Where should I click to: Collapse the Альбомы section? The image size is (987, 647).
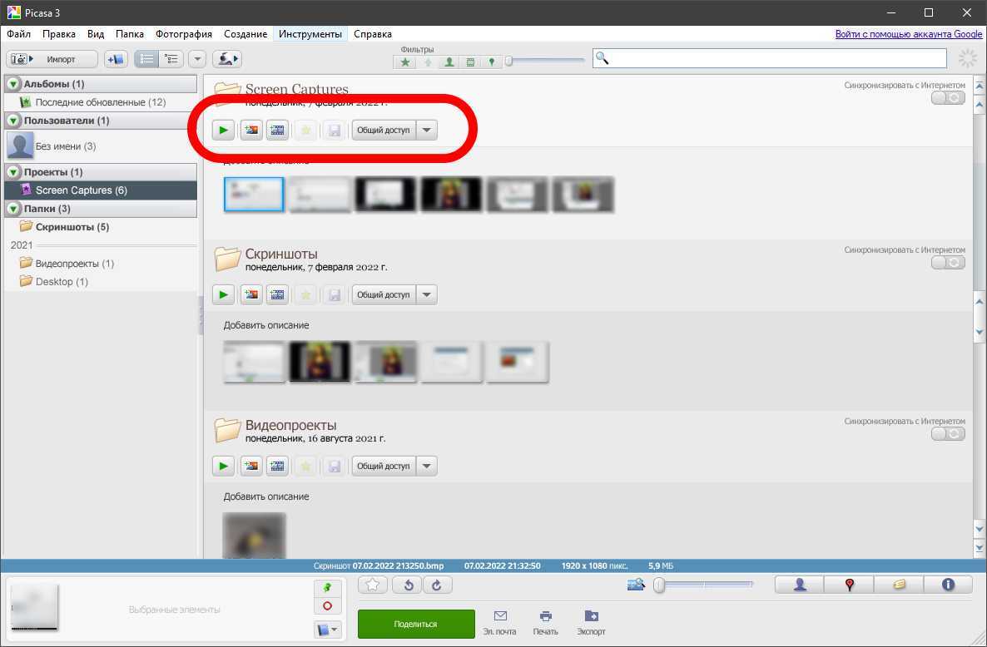pos(13,84)
